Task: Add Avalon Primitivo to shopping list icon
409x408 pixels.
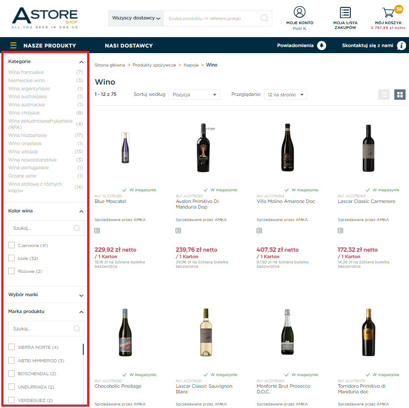Action: pos(178,231)
